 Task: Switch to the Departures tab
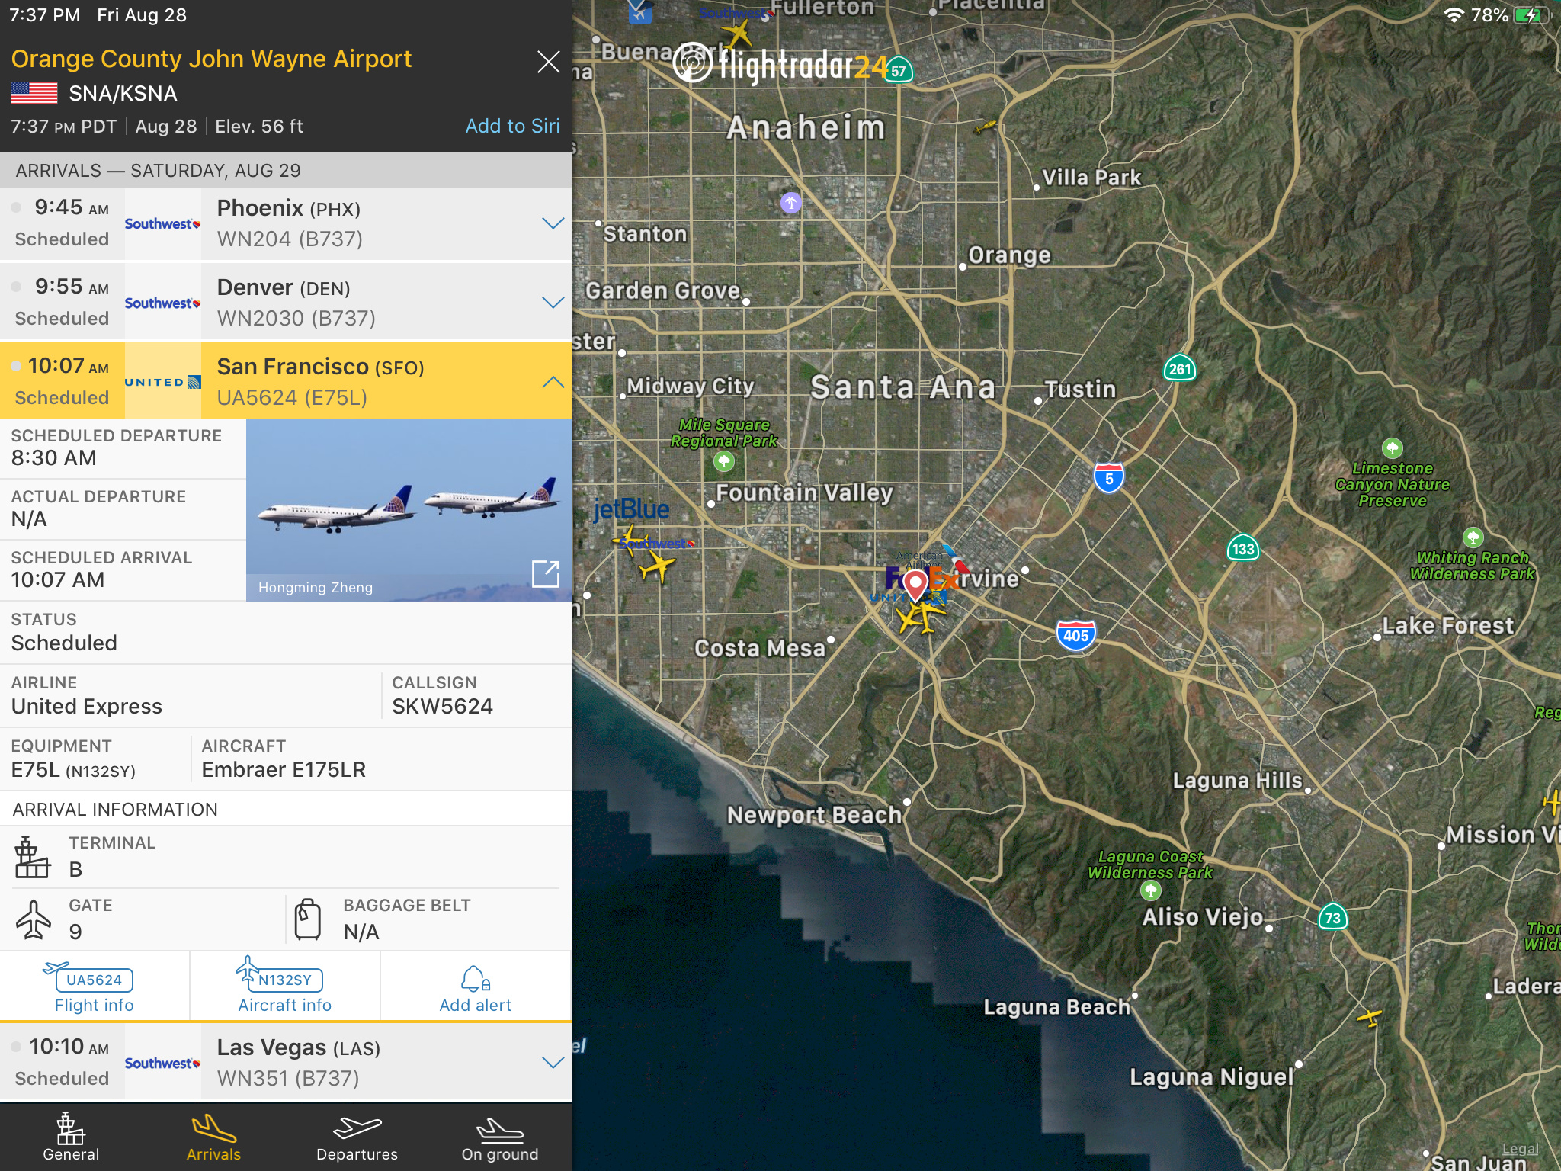pos(357,1137)
